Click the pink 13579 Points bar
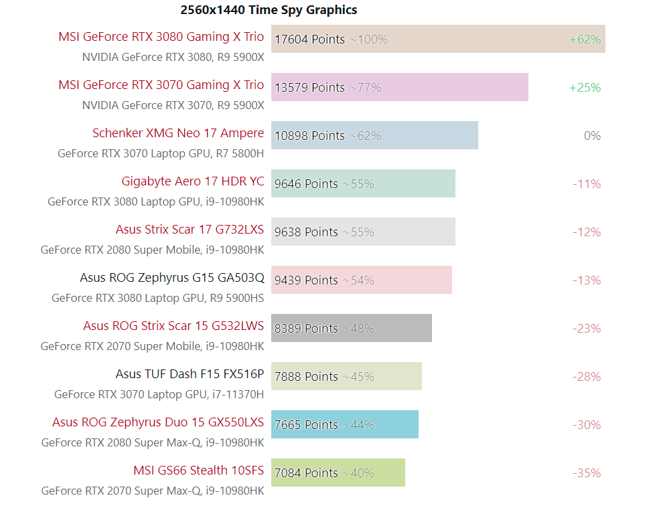The image size is (647, 510). click(399, 87)
